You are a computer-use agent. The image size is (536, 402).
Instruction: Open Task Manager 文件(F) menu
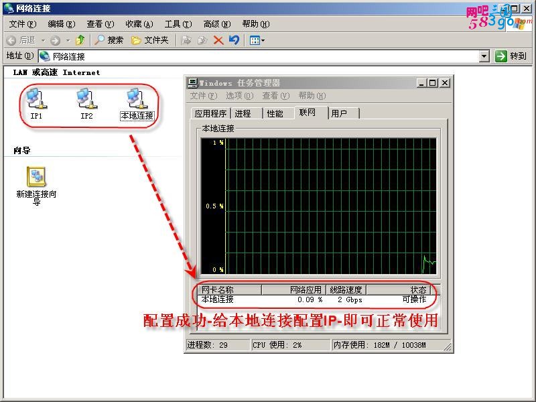click(204, 96)
